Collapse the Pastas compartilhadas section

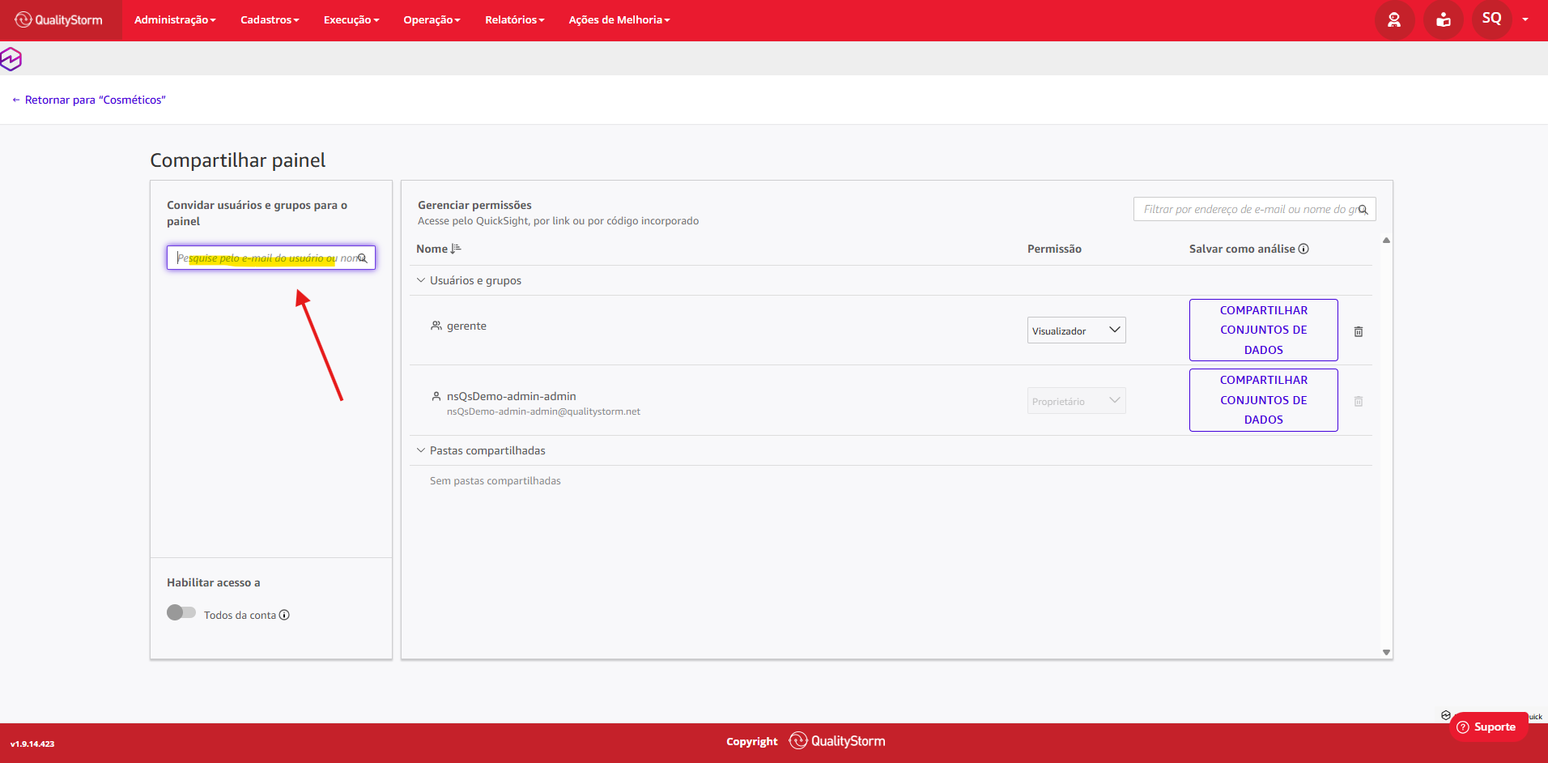click(x=420, y=450)
